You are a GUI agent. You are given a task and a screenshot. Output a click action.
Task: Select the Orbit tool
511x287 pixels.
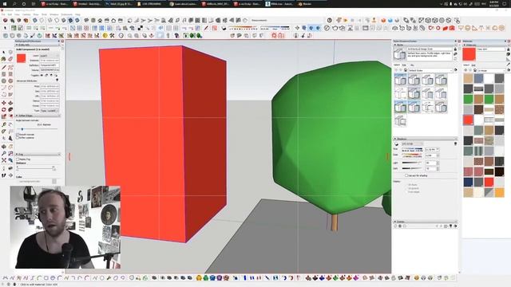point(3,146)
